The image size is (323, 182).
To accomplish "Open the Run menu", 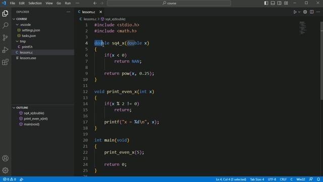I will click(68, 3).
